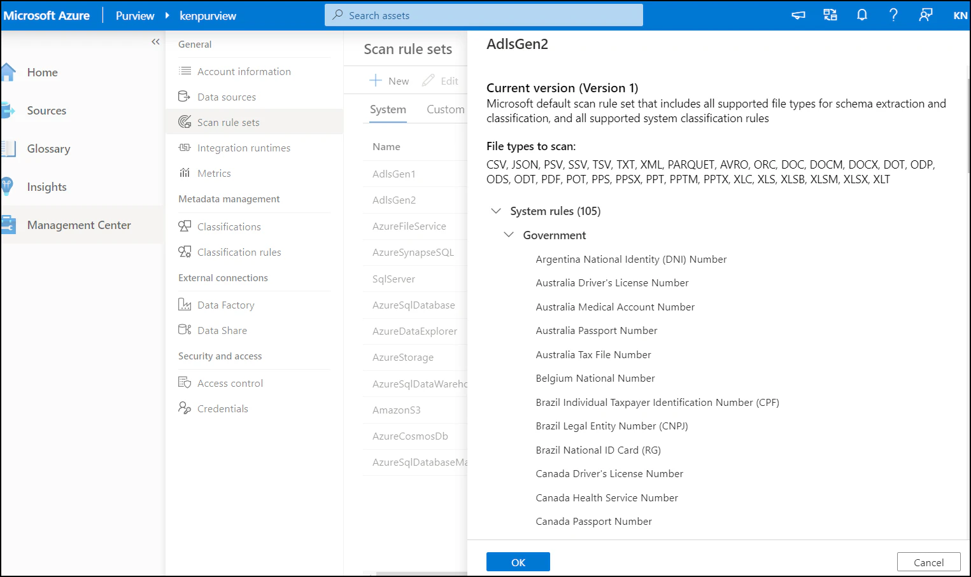
Task: Click the plus icon for New rule set
Action: (376, 81)
